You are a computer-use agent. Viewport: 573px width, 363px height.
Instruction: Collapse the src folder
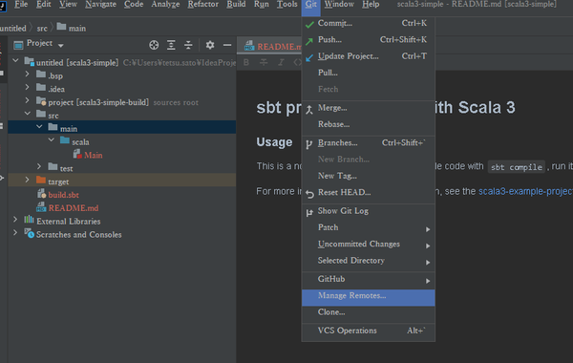click(x=28, y=114)
